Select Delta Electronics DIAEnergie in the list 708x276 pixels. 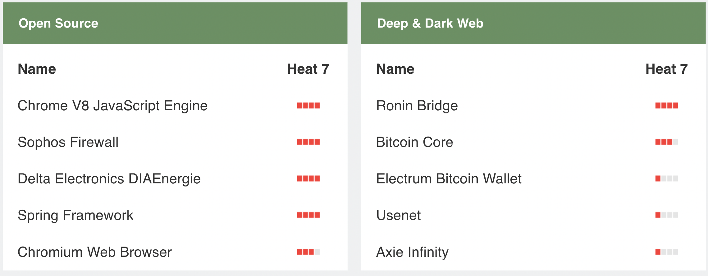(109, 179)
